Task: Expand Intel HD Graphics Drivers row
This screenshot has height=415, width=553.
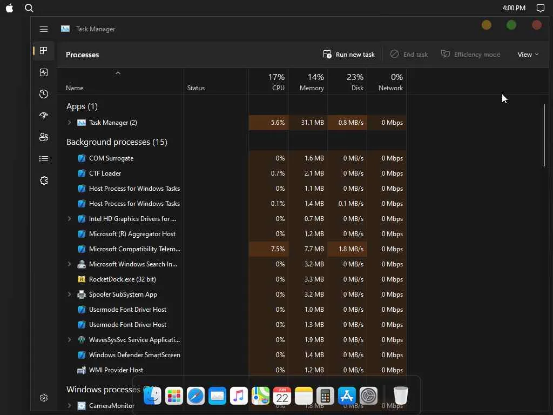Action: click(70, 219)
